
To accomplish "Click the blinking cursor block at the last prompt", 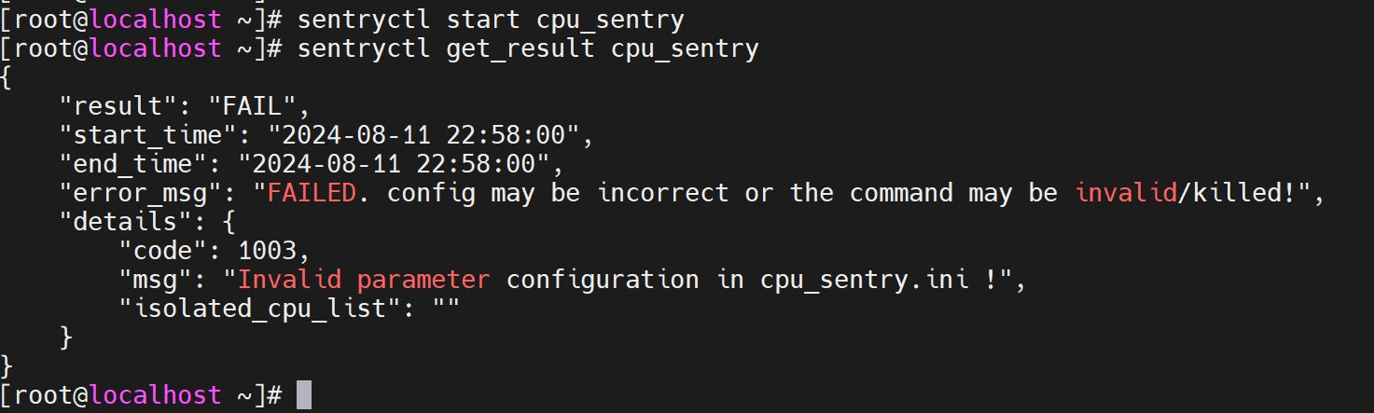I will click(x=303, y=395).
